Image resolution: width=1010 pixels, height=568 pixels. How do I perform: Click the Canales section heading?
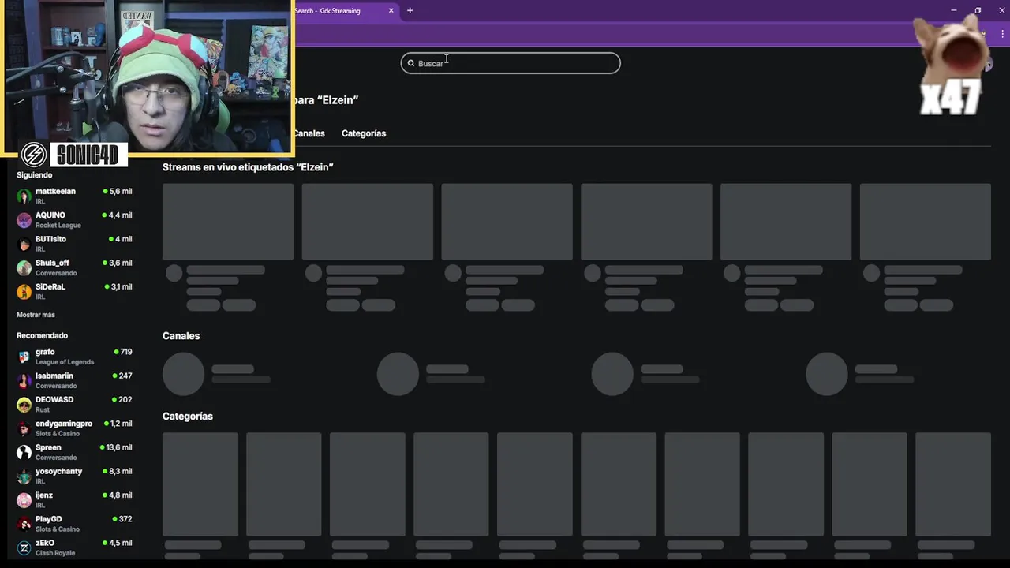(x=181, y=336)
